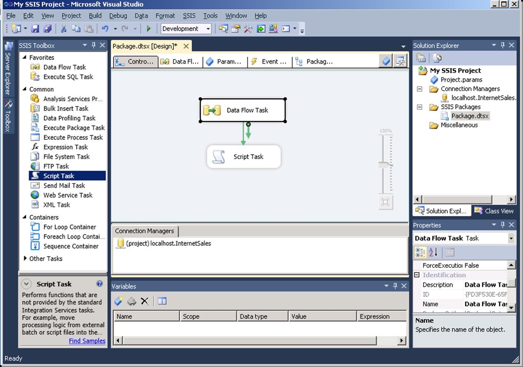Toggle auto-hide pin on Solution Explorer

(x=503, y=45)
